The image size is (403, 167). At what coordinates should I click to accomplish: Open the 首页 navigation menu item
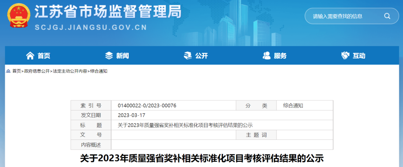pyautogui.click(x=38, y=55)
